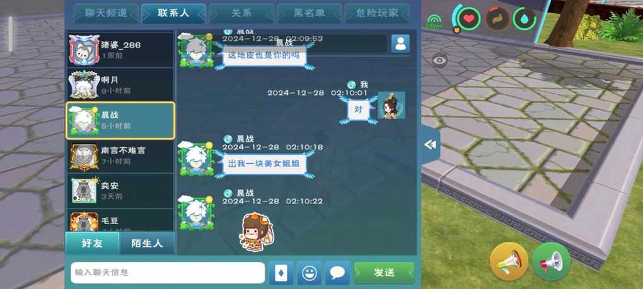This screenshot has width=643, height=289.
Task: Click the red heart health indicator
Action: click(x=469, y=18)
